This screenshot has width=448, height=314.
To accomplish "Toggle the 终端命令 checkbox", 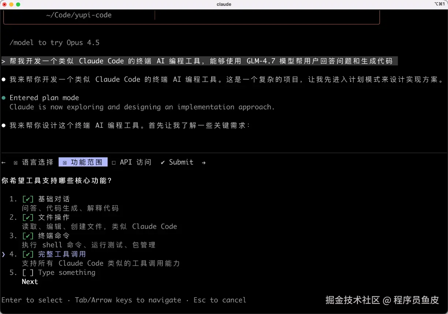I will (28, 236).
